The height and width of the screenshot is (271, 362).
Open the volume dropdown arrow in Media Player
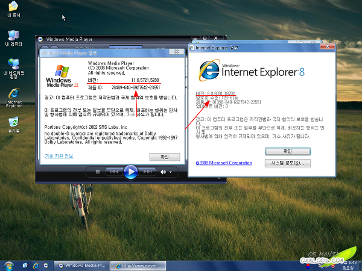[171, 172]
